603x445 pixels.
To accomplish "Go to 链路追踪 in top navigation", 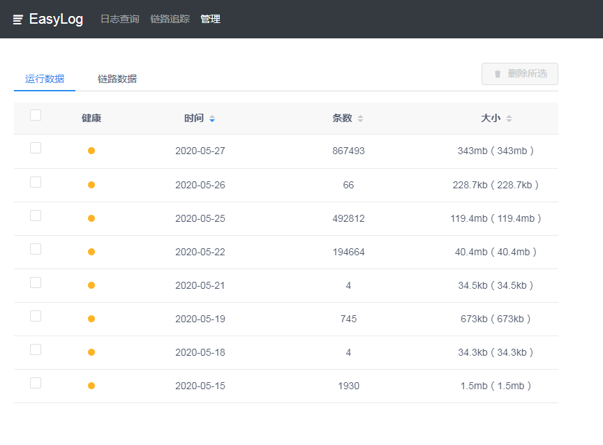I will (170, 19).
